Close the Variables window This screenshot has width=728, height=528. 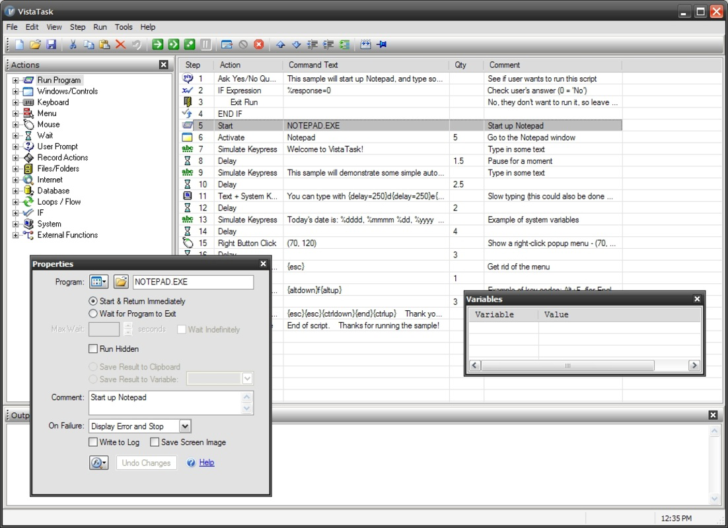tap(697, 299)
